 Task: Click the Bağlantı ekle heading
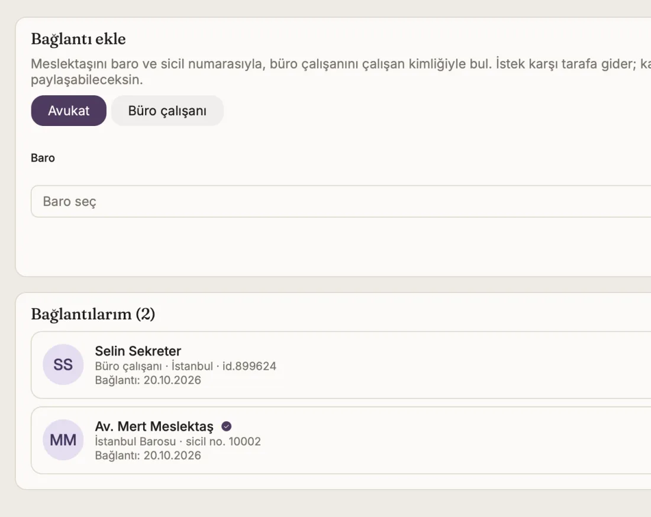[79, 39]
